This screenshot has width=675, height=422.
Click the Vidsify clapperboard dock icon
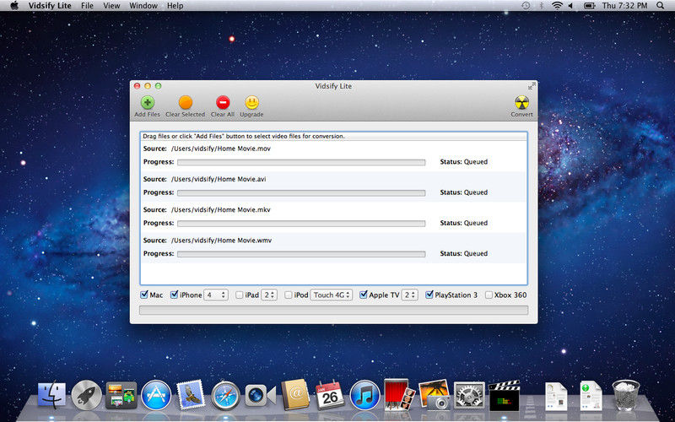coord(504,395)
